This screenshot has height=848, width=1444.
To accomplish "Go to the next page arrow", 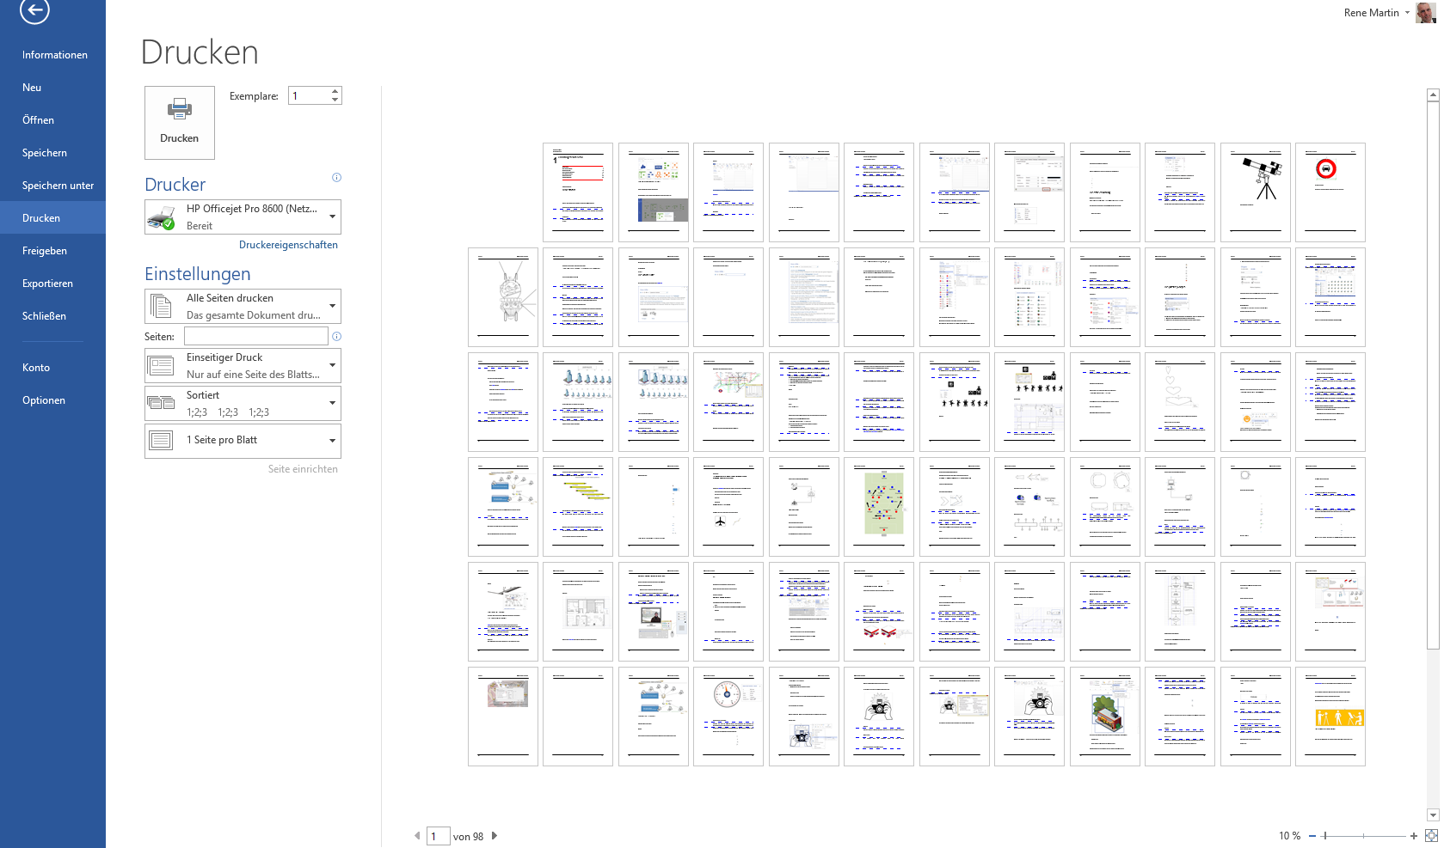I will 495,836.
